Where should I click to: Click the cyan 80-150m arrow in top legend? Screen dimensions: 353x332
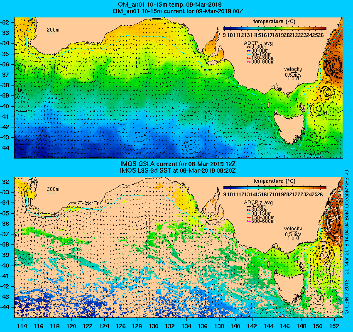[x=248, y=54]
